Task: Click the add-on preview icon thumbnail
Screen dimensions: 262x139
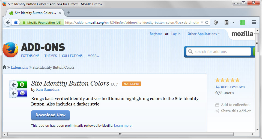Action: click(x=18, y=89)
